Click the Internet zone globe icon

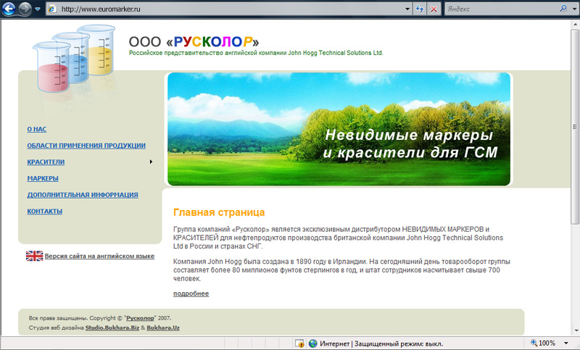[x=313, y=343]
